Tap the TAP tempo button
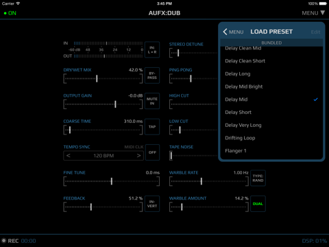 tap(152, 127)
